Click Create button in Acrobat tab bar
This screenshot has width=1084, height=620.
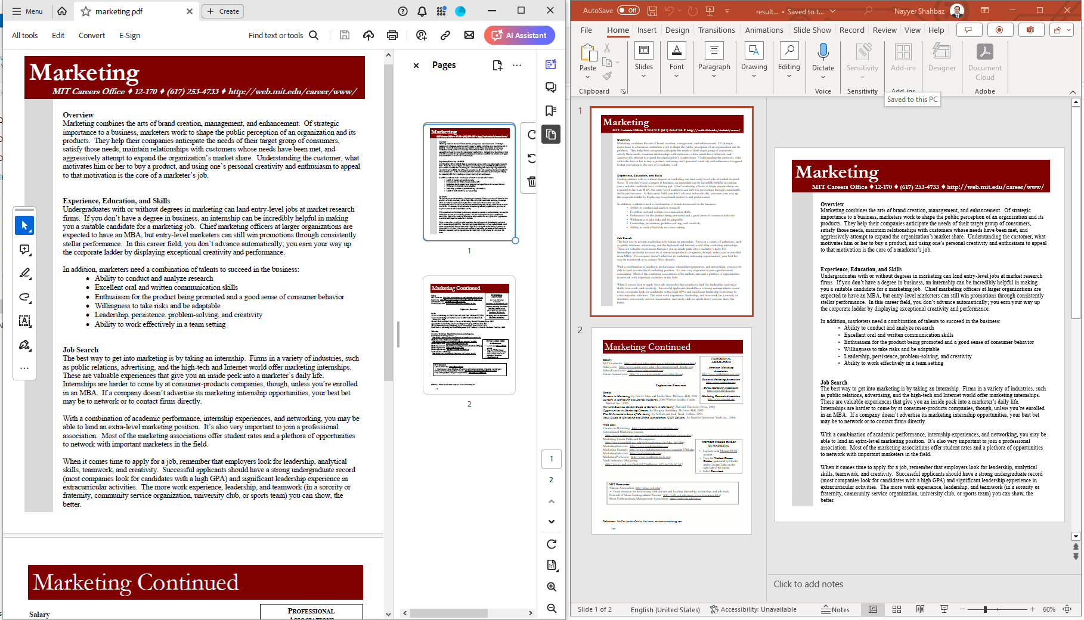223,11
